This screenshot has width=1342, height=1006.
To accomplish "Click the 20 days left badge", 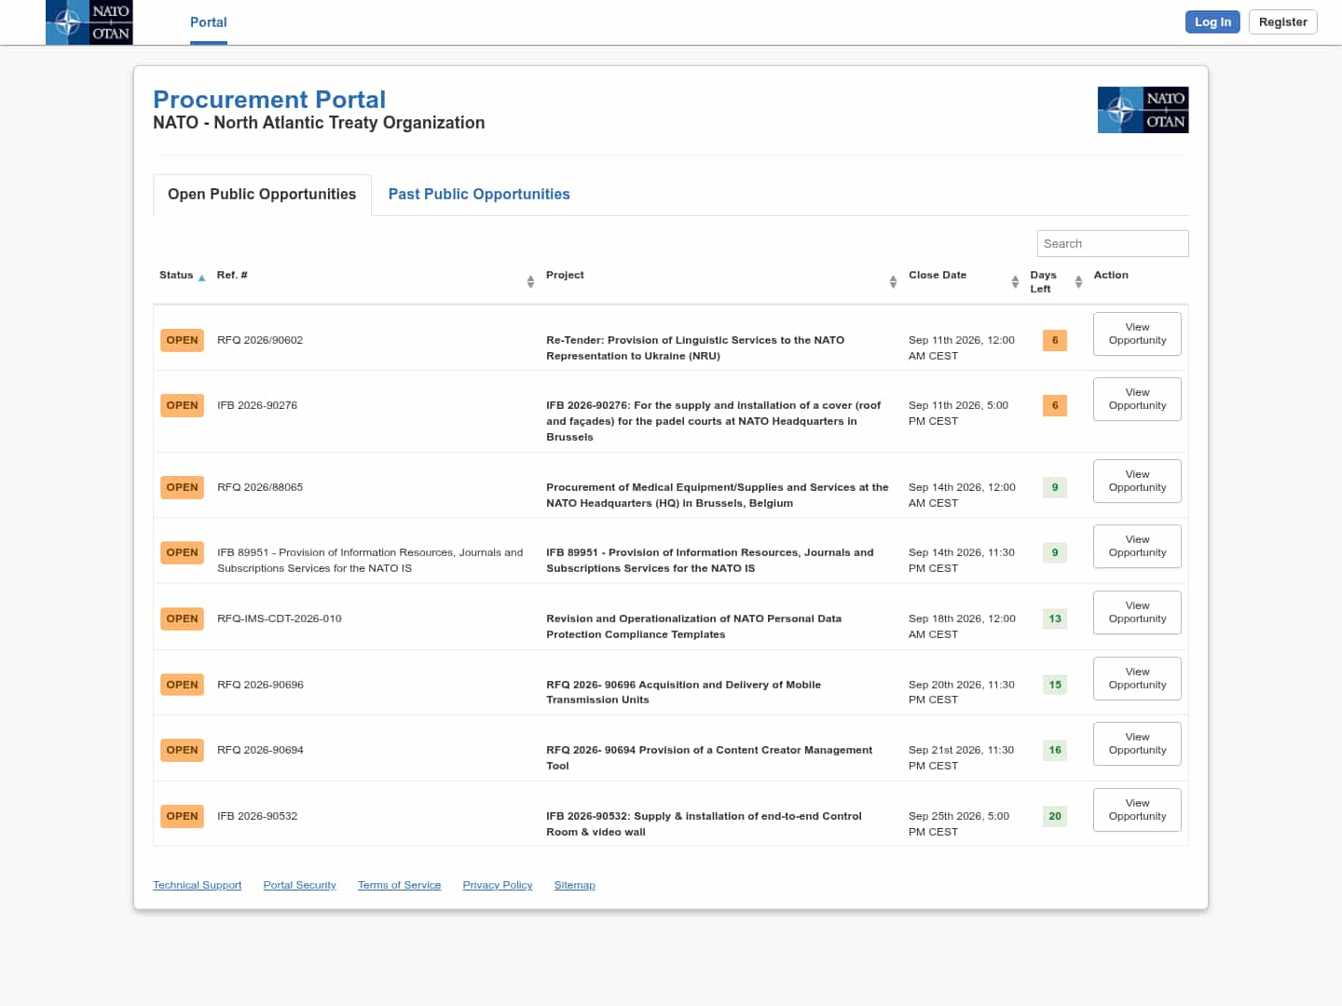I will click(1055, 816).
